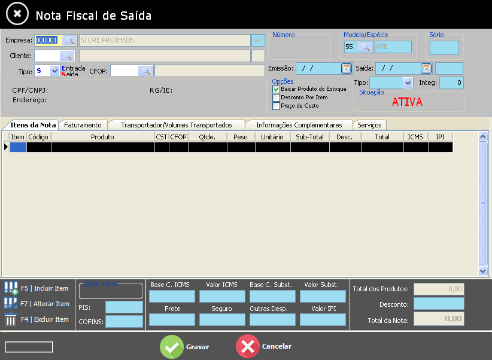Image resolution: width=492 pixels, height=360 pixels.
Task: Open Transportador/Volumes Transportados tab
Action: 177,125
